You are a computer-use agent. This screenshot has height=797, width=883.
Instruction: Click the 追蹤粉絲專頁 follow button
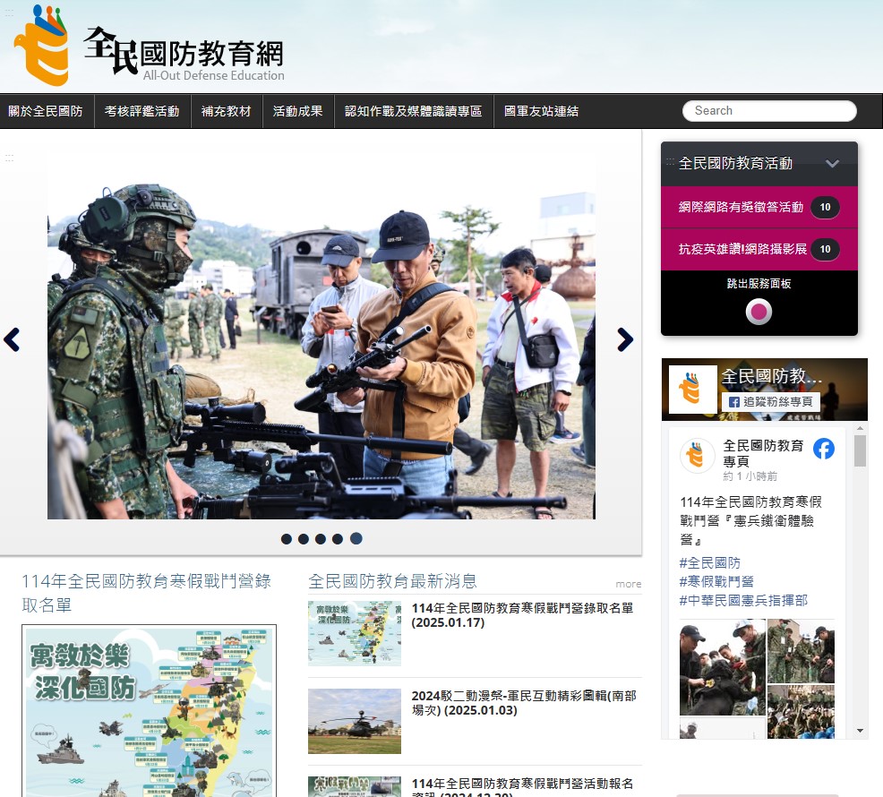771,402
